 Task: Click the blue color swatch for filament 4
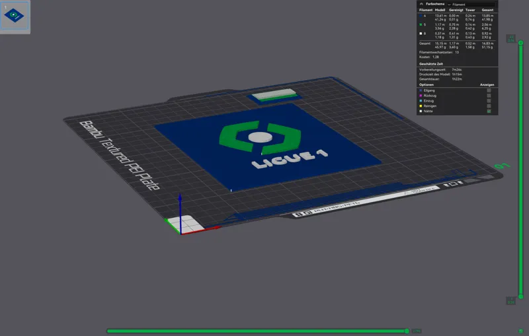pos(421,16)
